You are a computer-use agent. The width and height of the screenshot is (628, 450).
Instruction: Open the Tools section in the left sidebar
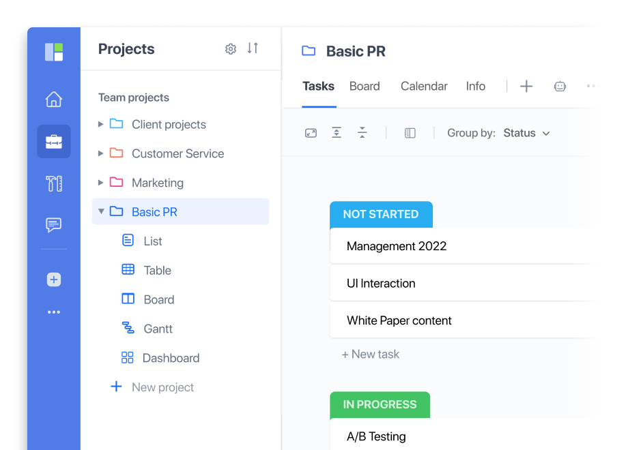coord(53,183)
